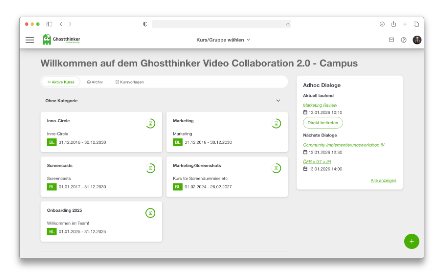
Task: Click the Direkt beitreten button
Action: pos(323,123)
